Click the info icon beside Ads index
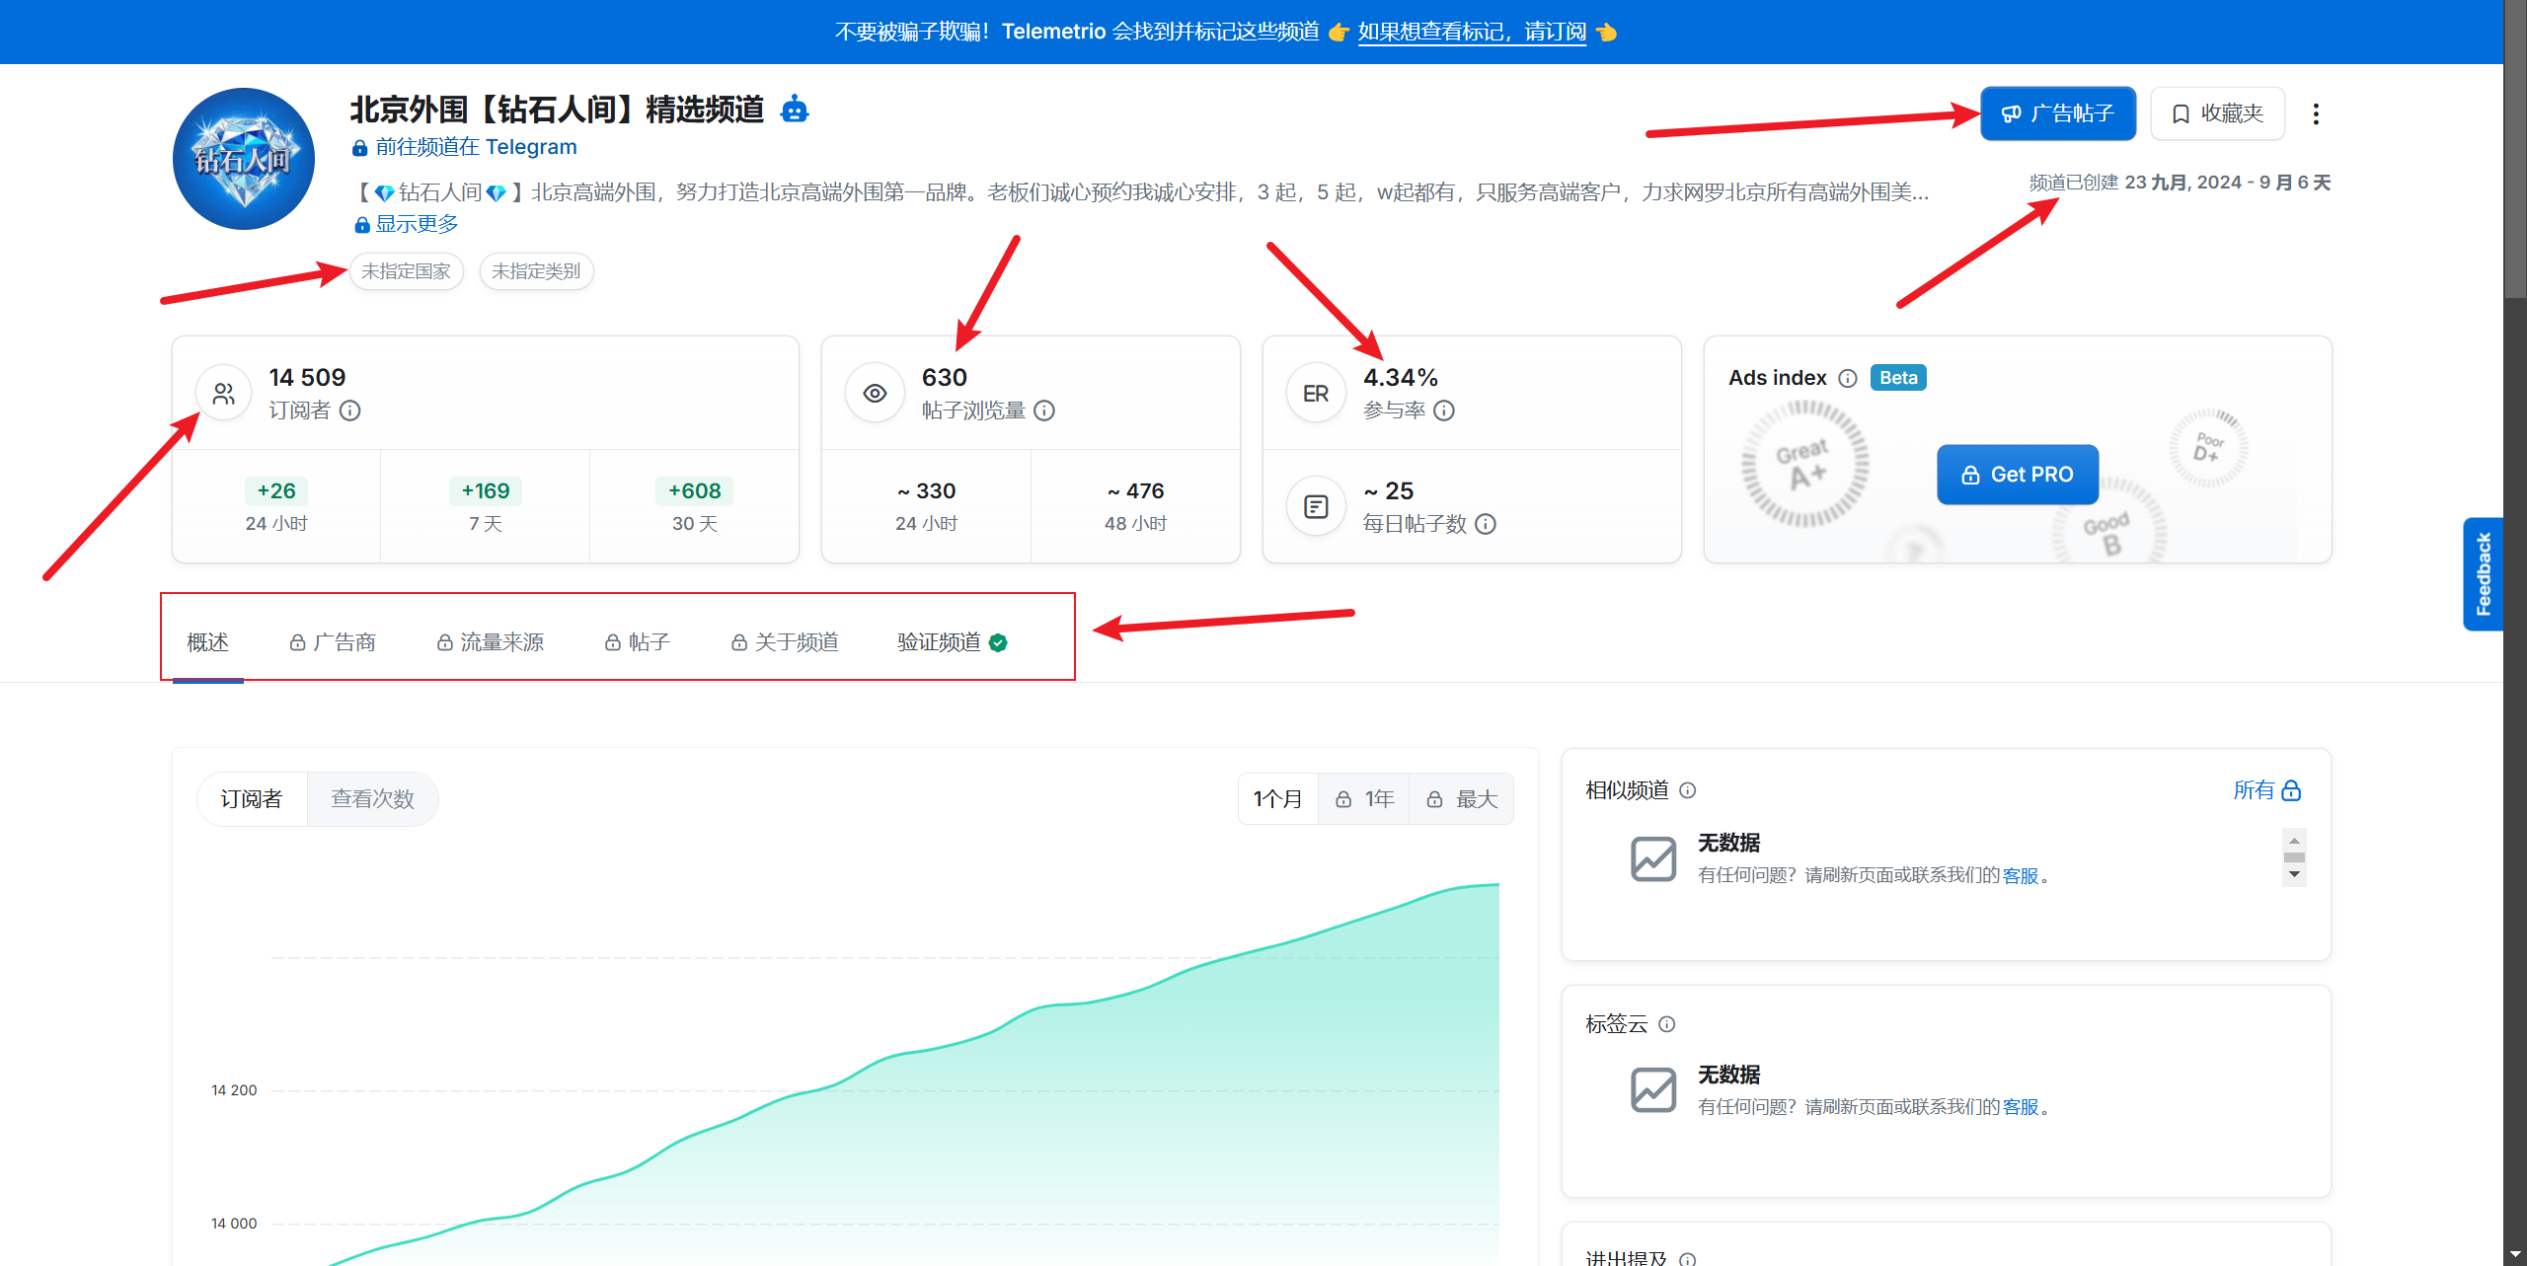2527x1266 pixels. point(1848,378)
